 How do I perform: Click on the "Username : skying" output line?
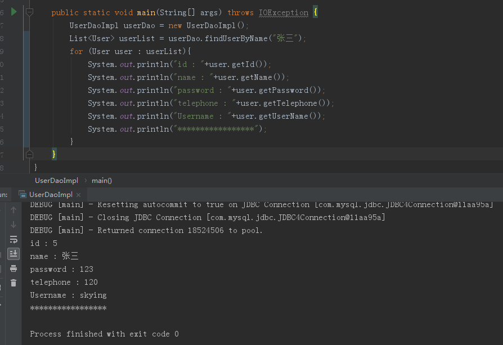point(68,295)
